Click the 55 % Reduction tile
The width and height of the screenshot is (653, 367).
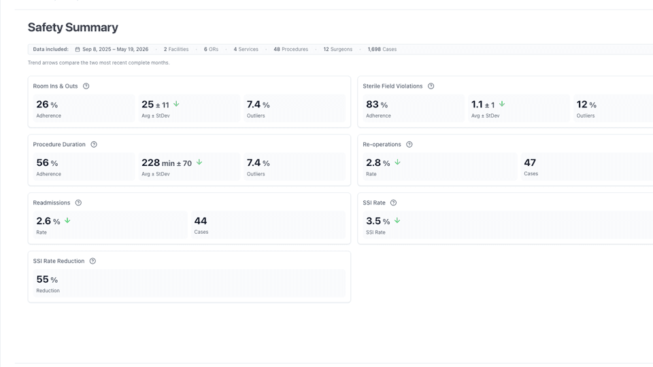click(x=189, y=283)
